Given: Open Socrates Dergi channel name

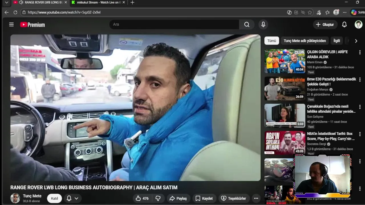Looking at the screenshot, I should click(x=317, y=144).
